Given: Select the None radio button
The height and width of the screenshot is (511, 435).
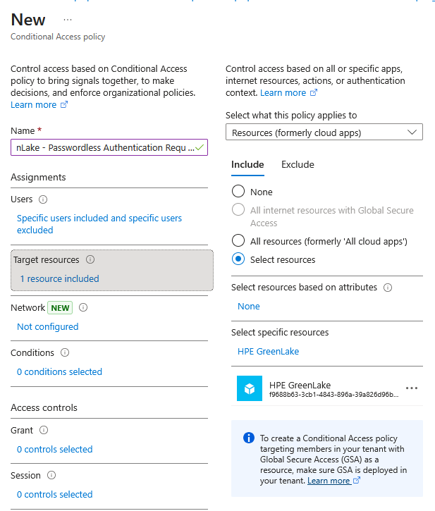Looking at the screenshot, I should 238,192.
